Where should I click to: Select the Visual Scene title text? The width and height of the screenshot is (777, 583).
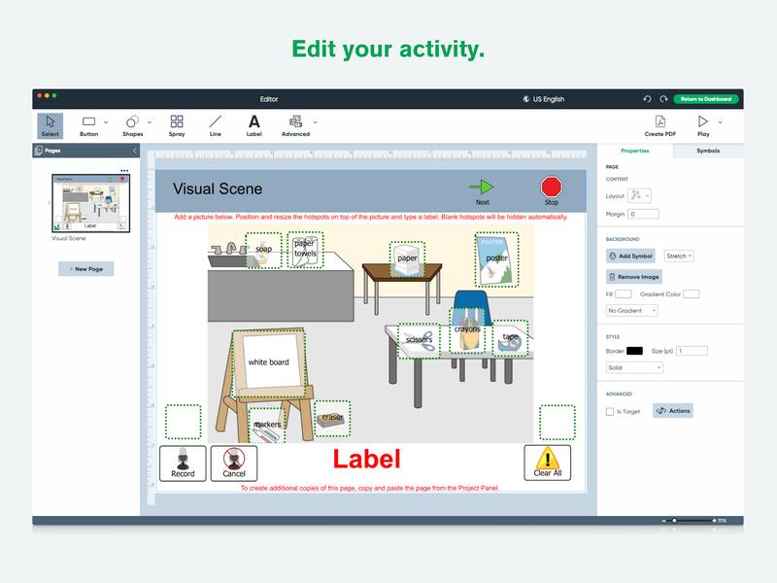(x=218, y=189)
